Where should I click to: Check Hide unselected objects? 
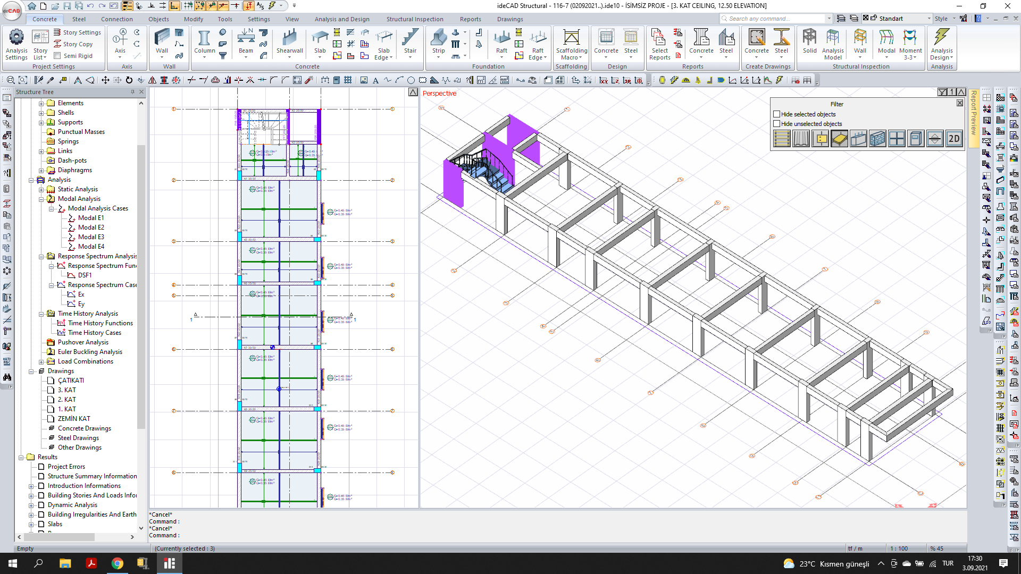click(776, 124)
